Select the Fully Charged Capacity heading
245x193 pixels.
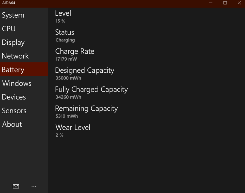tap(92, 90)
